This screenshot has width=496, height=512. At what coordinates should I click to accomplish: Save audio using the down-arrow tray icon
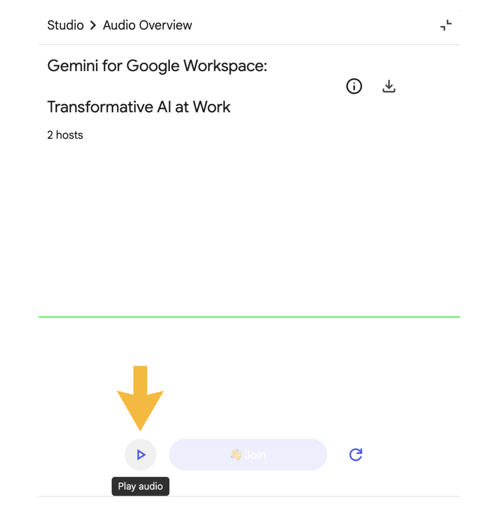pyautogui.click(x=389, y=86)
